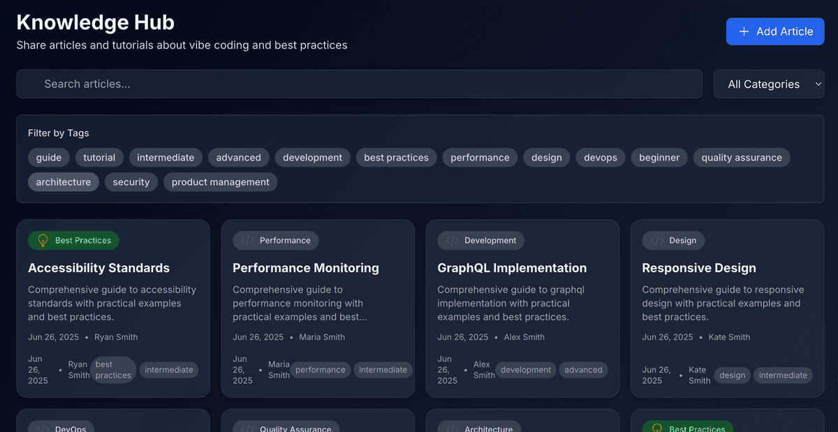This screenshot has width=838, height=432.
Task: Toggle the best practices filter tag
Action: pyautogui.click(x=396, y=158)
